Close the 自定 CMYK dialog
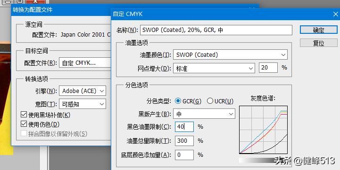Screen dimensions: 340x170 coord(335,14)
